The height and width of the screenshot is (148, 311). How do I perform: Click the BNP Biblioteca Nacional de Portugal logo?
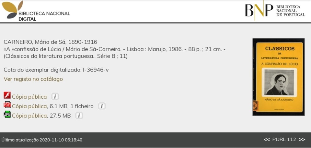point(275,11)
